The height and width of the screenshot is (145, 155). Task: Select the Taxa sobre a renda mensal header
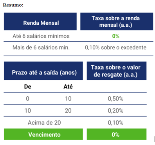(x=117, y=22)
